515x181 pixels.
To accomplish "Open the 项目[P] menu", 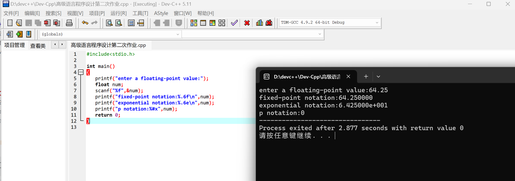I will tap(97, 13).
